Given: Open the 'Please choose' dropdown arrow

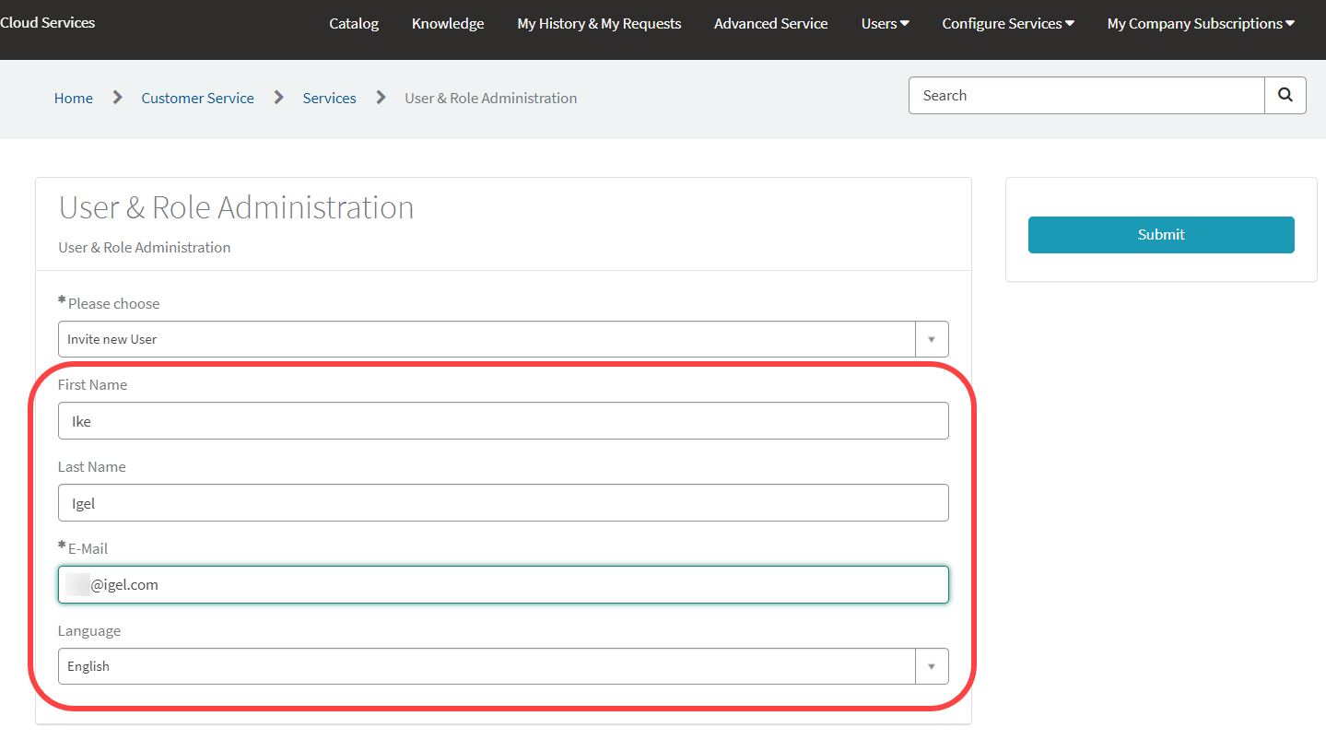Looking at the screenshot, I should click(x=931, y=339).
